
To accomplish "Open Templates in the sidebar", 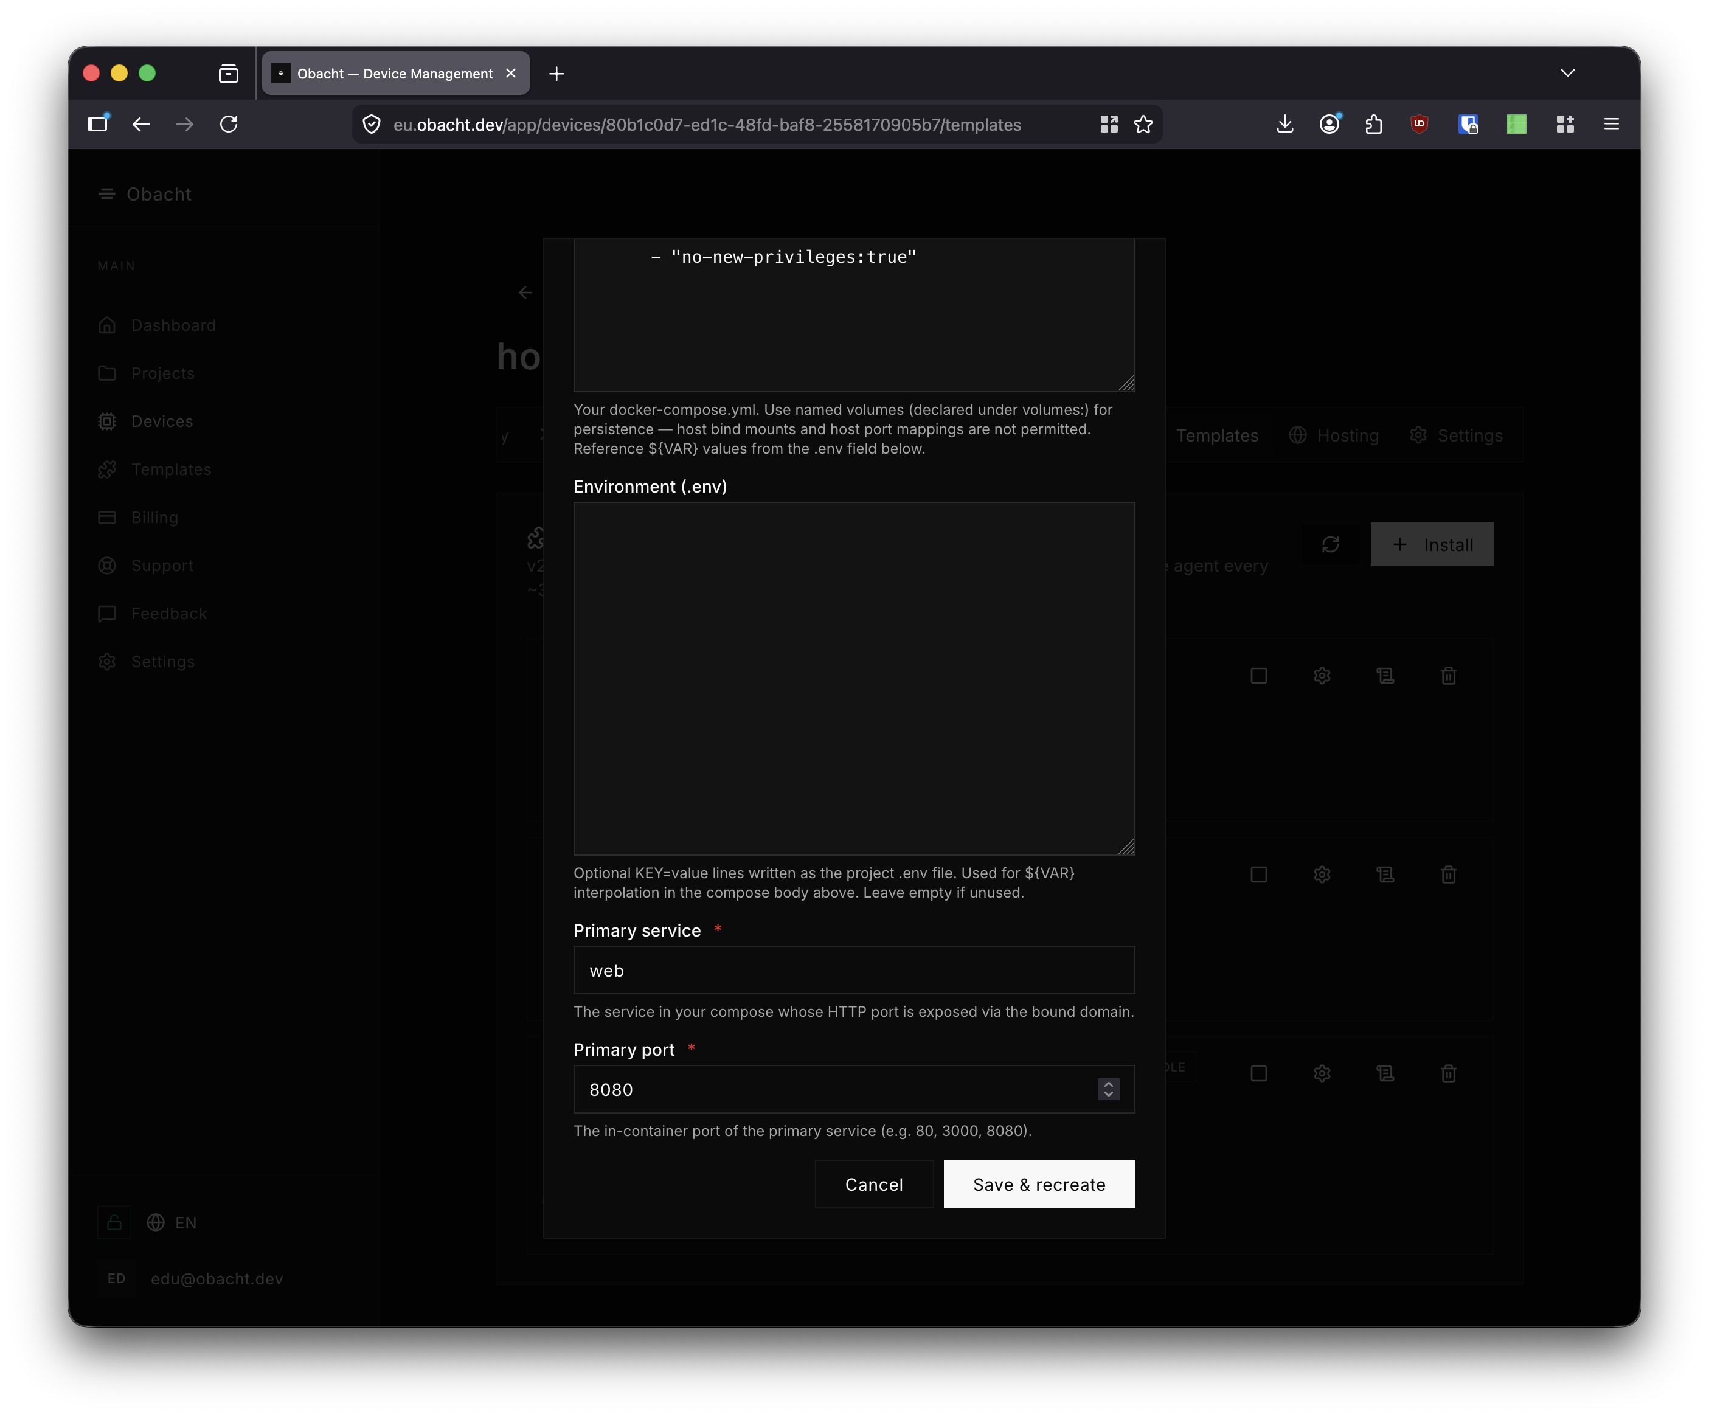I will pos(154,469).
